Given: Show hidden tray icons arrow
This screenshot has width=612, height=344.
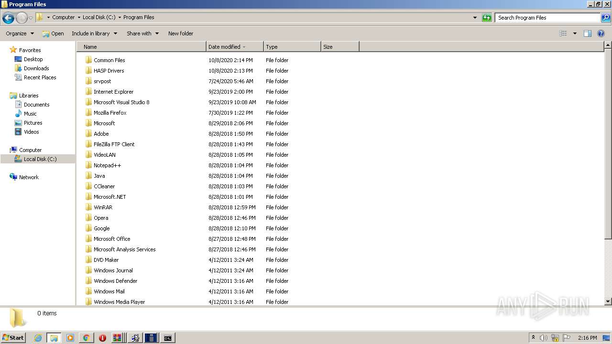Looking at the screenshot, I should click(533, 337).
